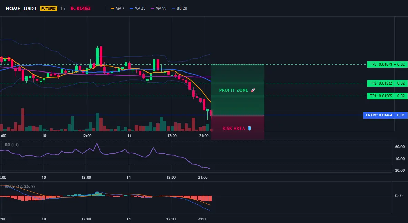Image resolution: width=408 pixels, height=223 pixels.
Task: Click the RISK AREA text
Action: pos(234,128)
